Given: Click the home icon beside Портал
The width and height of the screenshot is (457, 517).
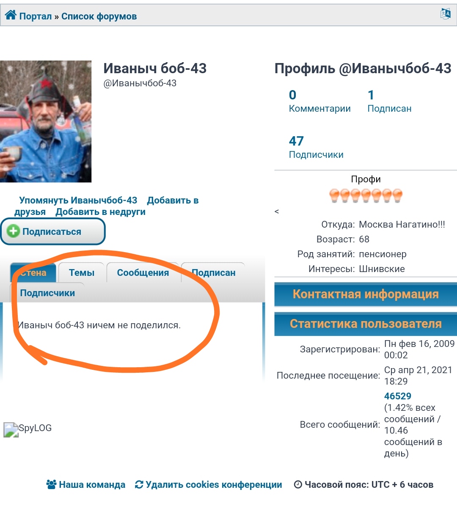Looking at the screenshot, I should coord(11,16).
